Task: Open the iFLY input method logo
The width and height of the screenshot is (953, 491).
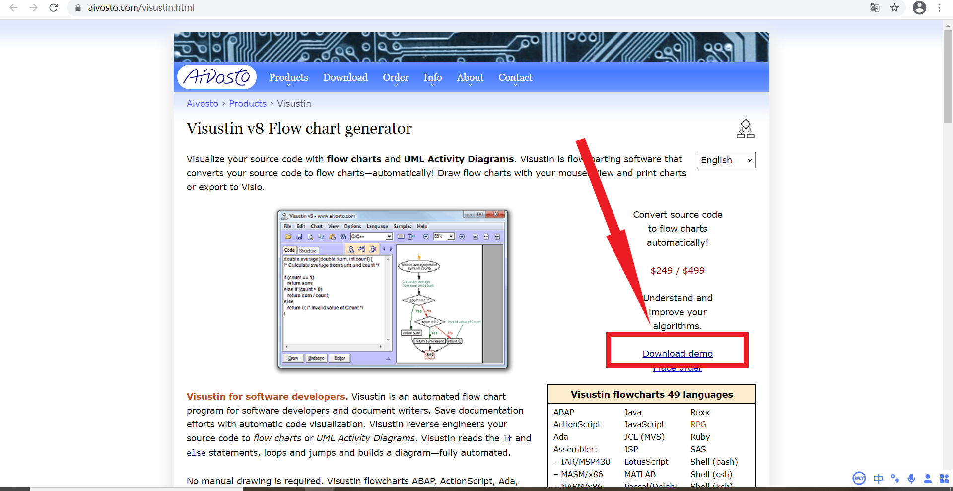Action: (x=859, y=478)
